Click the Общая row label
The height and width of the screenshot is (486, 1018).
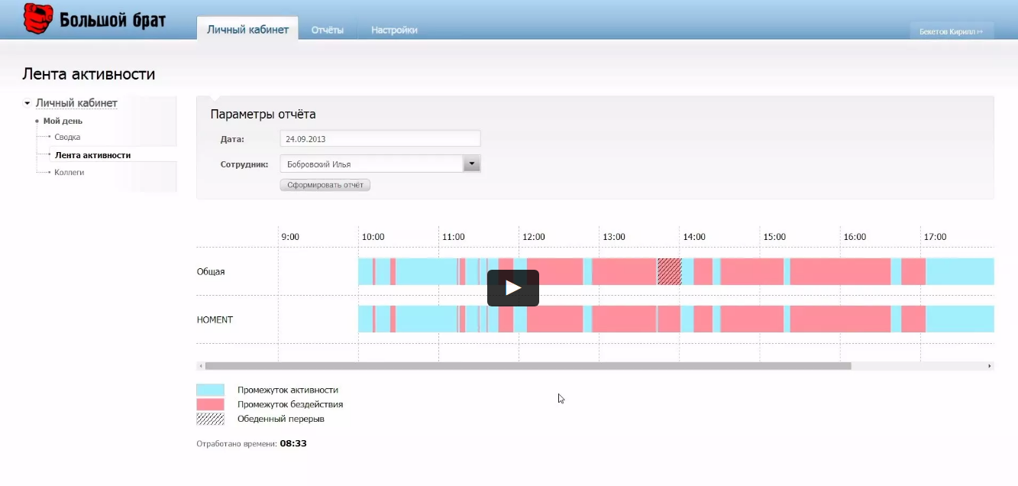click(x=211, y=271)
